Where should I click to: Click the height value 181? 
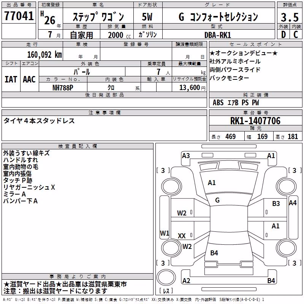293,137
